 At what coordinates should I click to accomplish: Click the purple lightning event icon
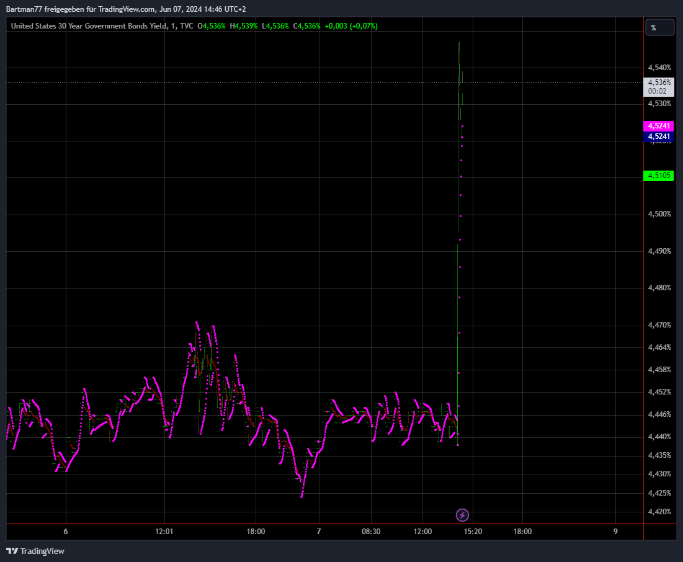point(462,515)
